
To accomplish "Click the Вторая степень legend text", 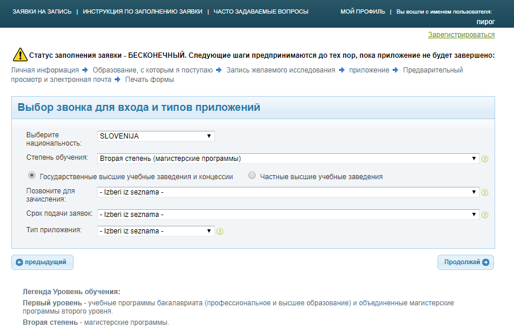I will pos(50,322).
